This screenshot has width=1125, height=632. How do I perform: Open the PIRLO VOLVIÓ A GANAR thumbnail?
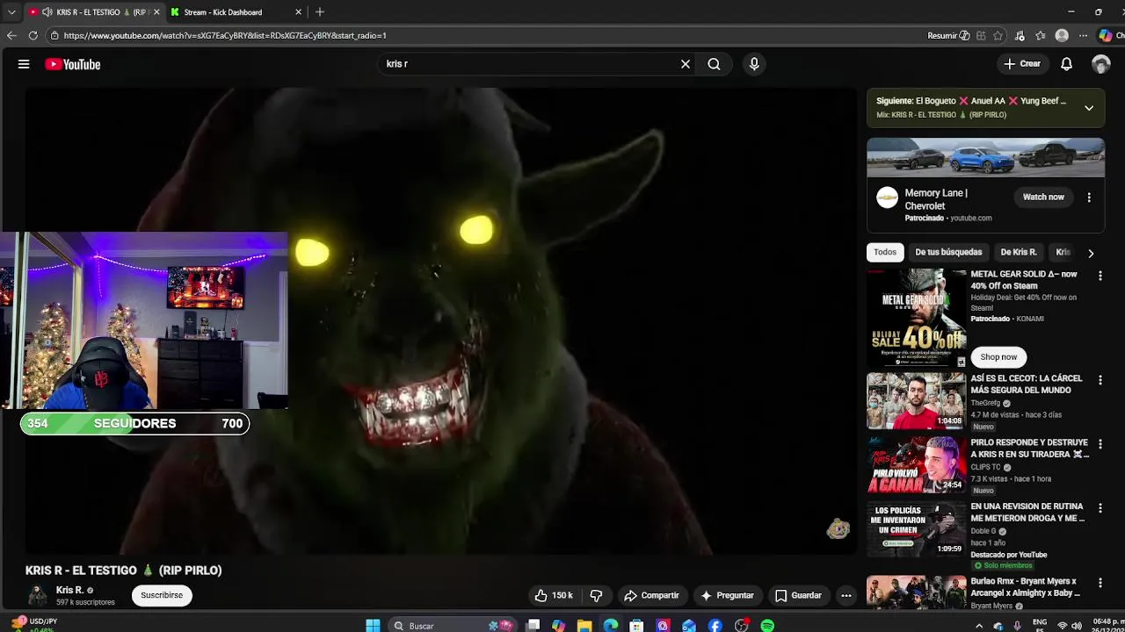click(x=916, y=465)
